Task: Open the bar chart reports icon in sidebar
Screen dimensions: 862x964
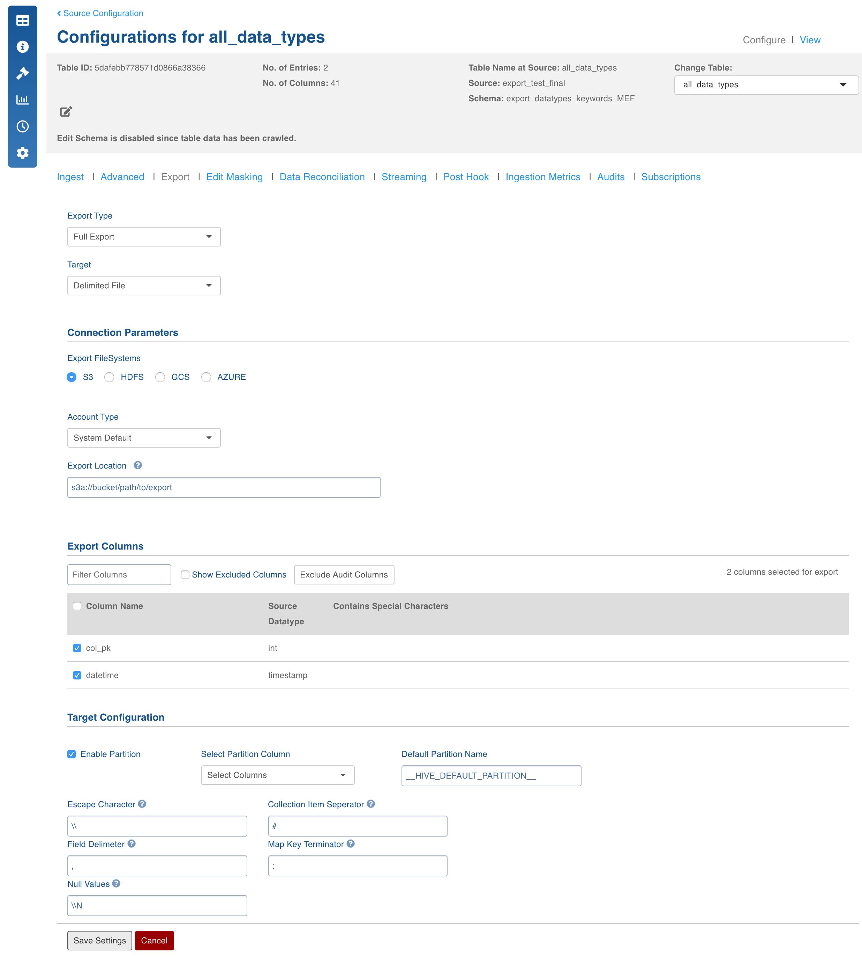Action: (x=22, y=100)
